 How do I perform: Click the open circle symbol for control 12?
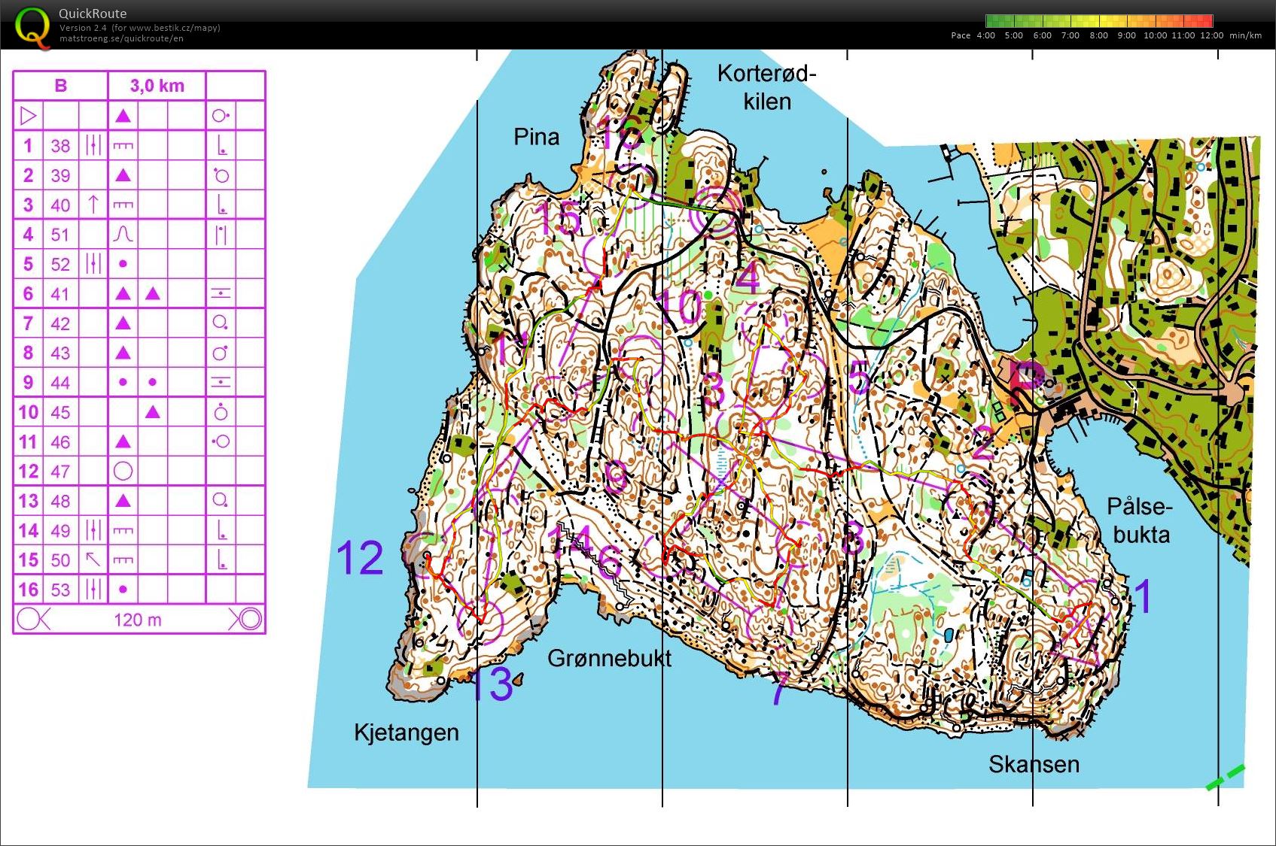pyautogui.click(x=123, y=472)
